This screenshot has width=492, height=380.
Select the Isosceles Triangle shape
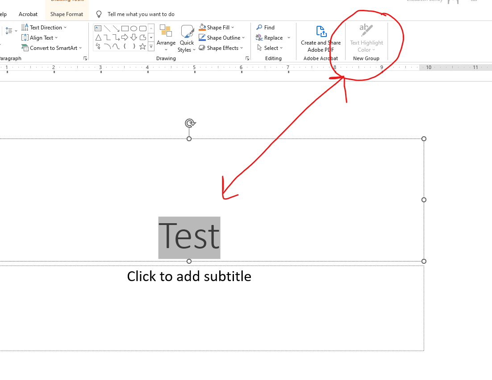(x=98, y=37)
